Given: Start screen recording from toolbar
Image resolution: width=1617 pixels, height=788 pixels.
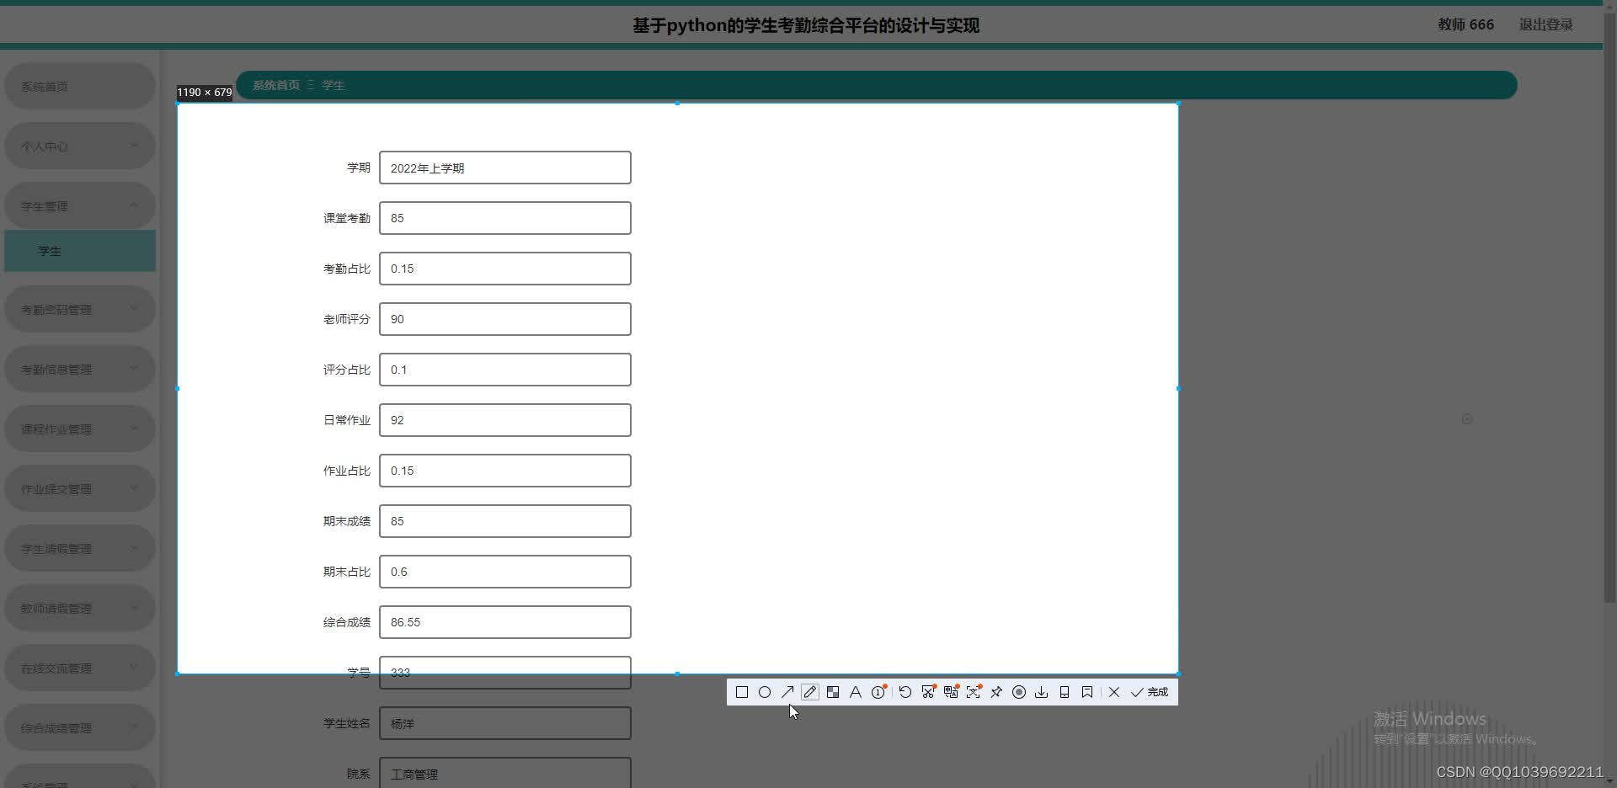Looking at the screenshot, I should pos(1019,692).
